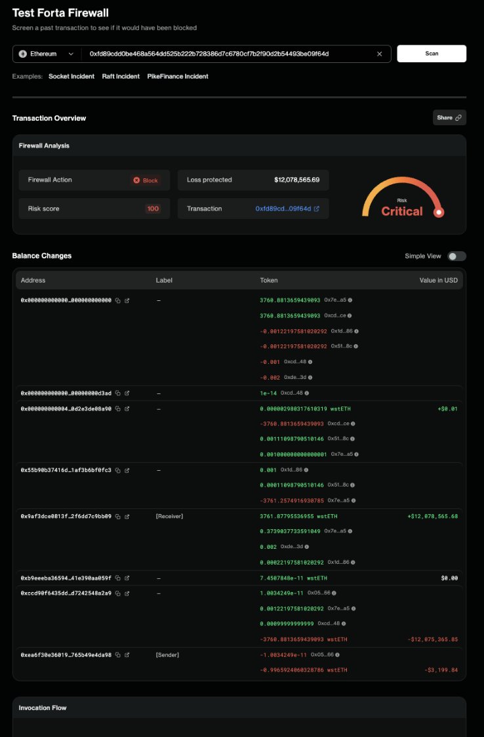Load the PikeFinance Incident example
This screenshot has width=484, height=737.
178,76
